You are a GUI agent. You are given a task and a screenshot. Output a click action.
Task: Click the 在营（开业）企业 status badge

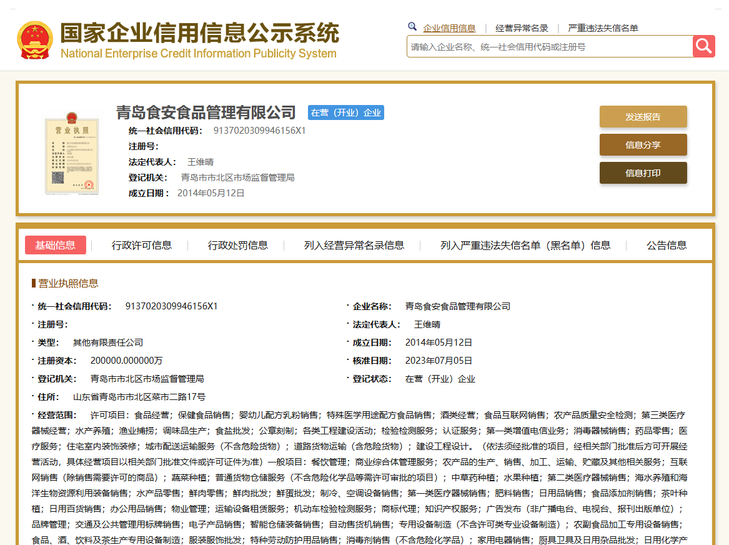(346, 112)
